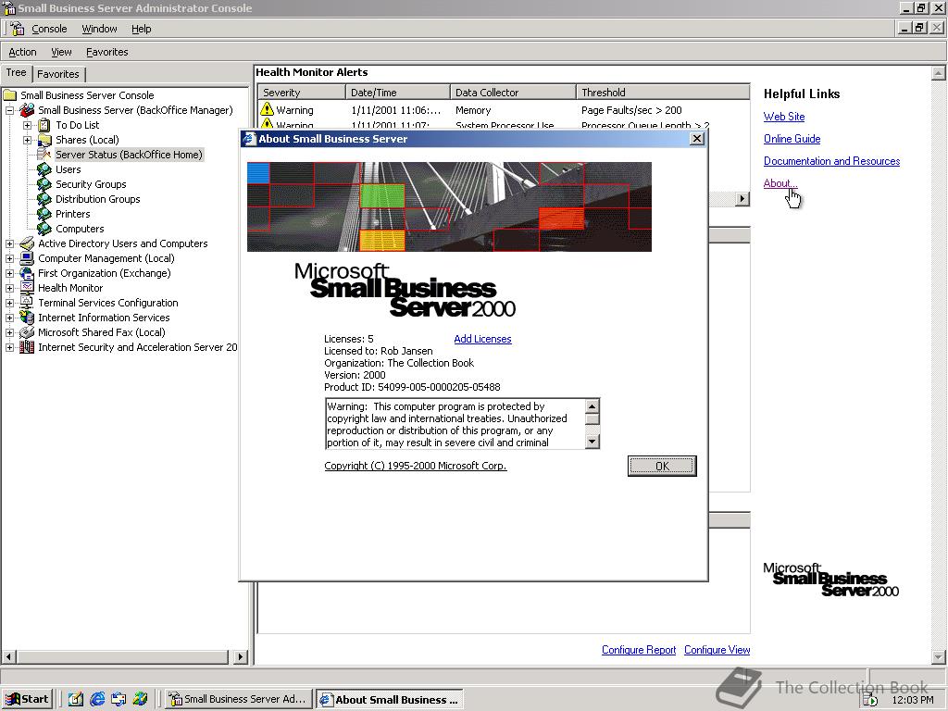Click the first Warning alert icon for Memory
Screen dimensions: 948x711
click(x=268, y=109)
